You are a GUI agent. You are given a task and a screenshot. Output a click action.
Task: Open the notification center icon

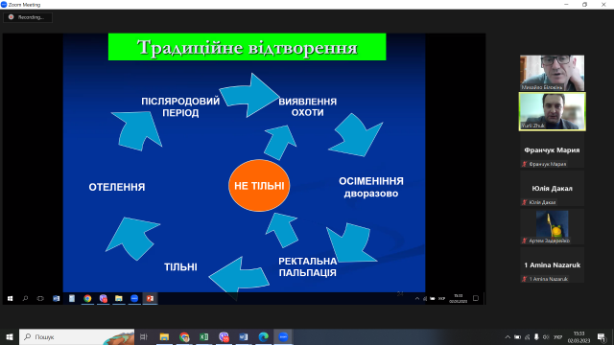tap(602, 336)
